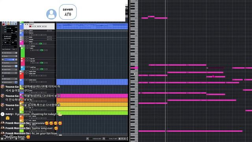252x142 pixels.
Task: Select the BASS track name
Action: [x=31, y=42]
